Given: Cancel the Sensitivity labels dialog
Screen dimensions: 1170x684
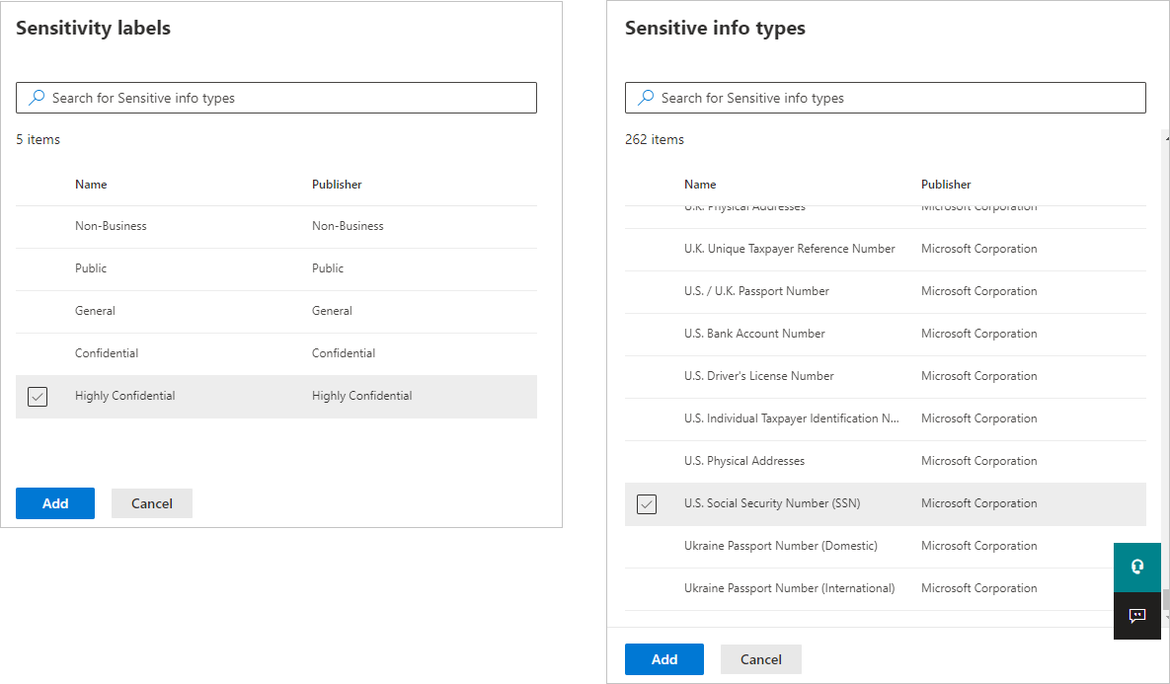Looking at the screenshot, I should pos(152,503).
